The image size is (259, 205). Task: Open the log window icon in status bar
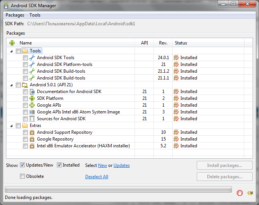(250, 193)
